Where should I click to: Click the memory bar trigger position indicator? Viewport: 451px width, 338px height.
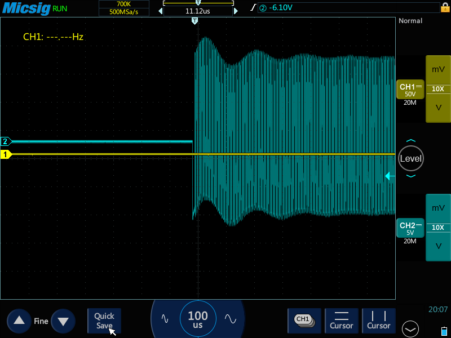pyautogui.click(x=198, y=3)
